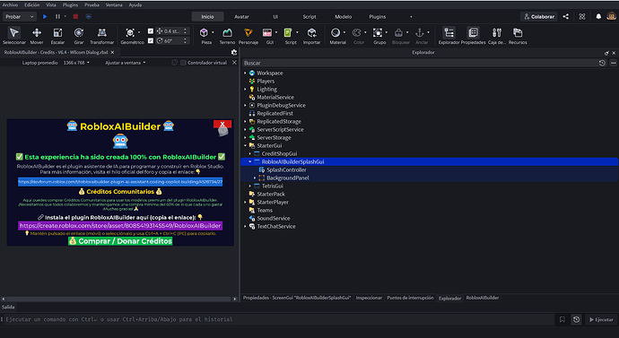
Task: Select the create.roblox.com store link
Action: tap(120, 226)
